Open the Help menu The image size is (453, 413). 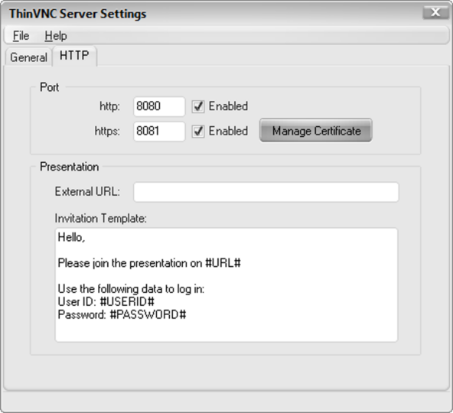[x=56, y=36]
